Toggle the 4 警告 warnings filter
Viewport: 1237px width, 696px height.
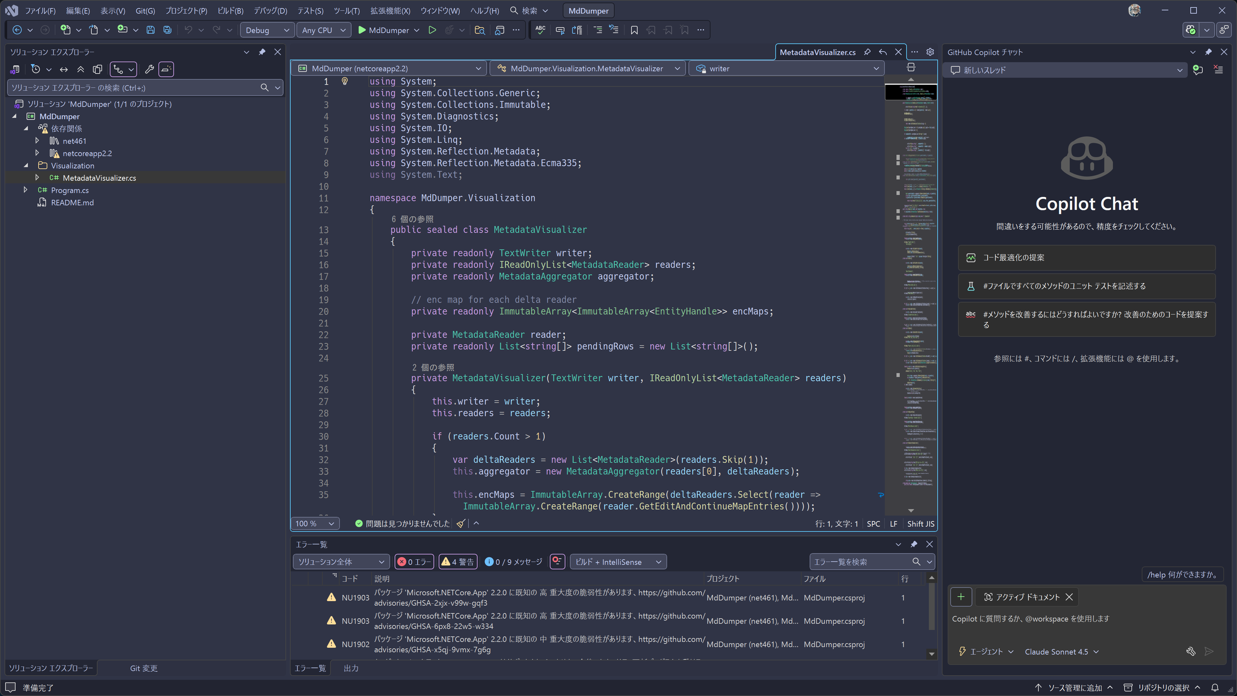tap(457, 562)
